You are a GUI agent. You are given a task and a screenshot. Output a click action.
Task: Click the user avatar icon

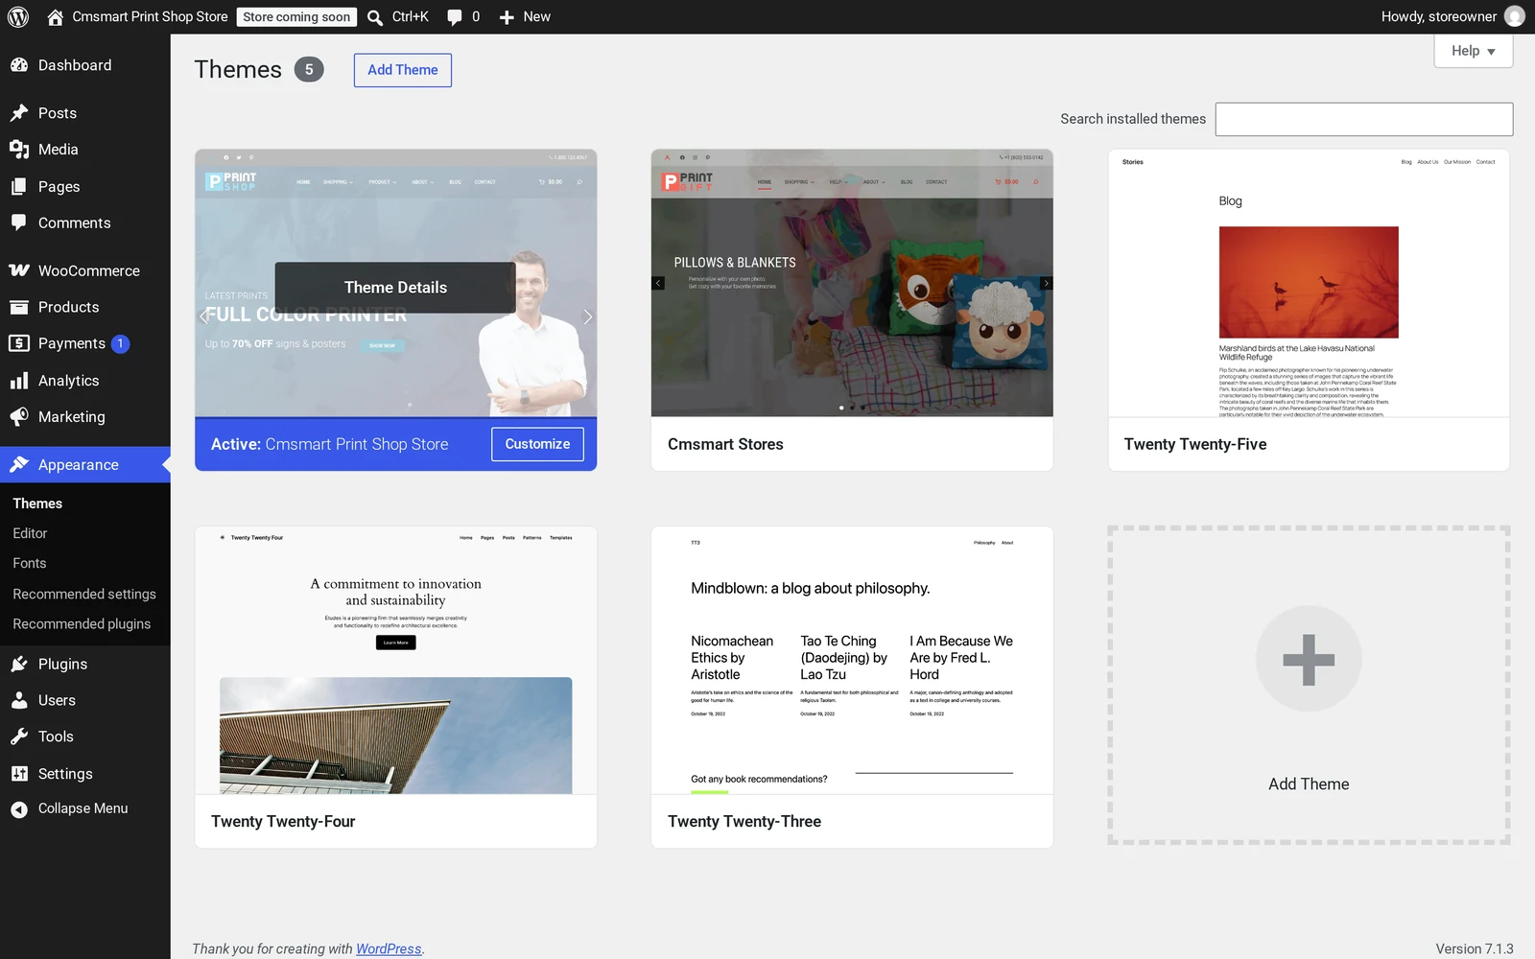click(1515, 16)
